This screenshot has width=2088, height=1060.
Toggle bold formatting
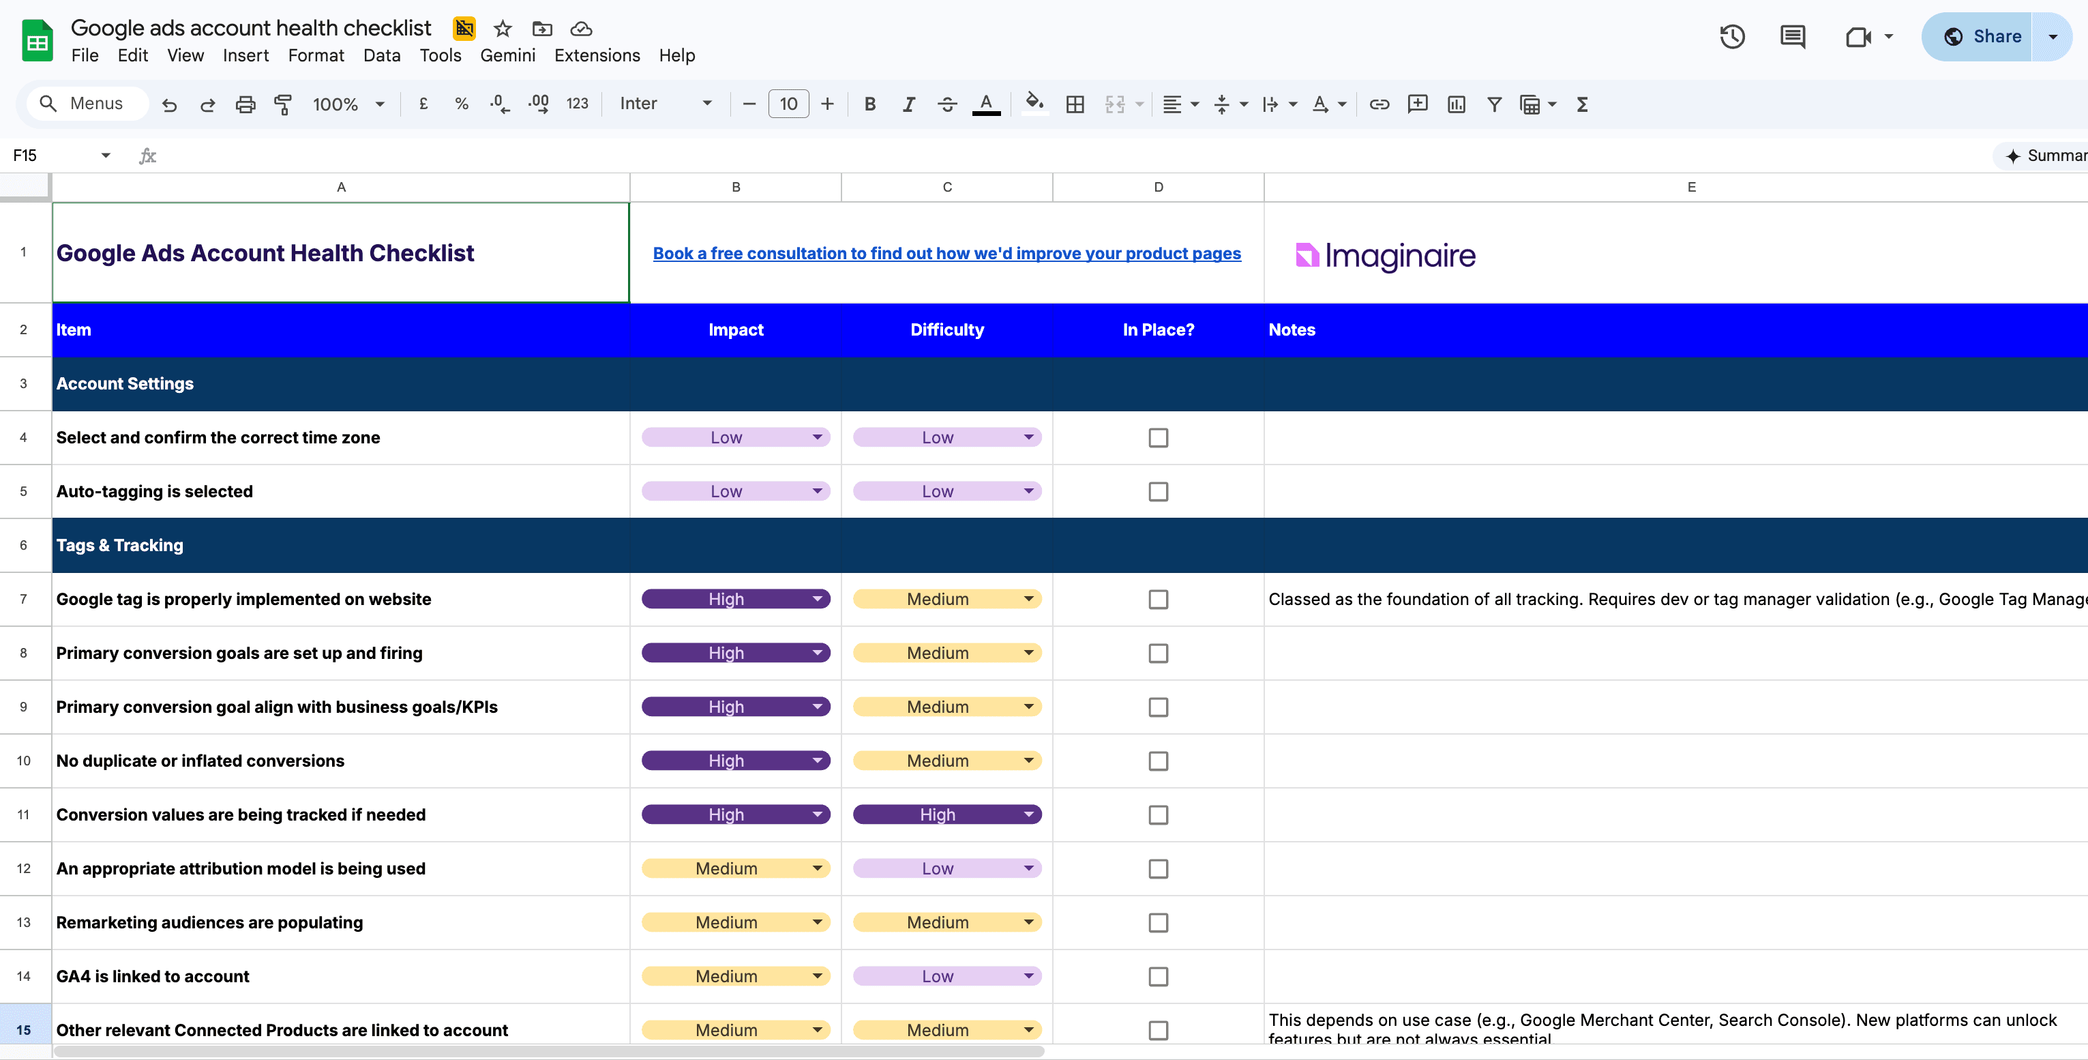(x=869, y=104)
